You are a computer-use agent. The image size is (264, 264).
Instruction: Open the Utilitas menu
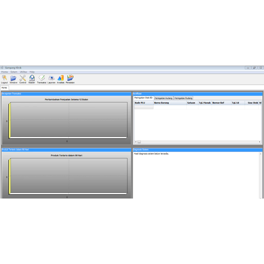tap(23, 72)
